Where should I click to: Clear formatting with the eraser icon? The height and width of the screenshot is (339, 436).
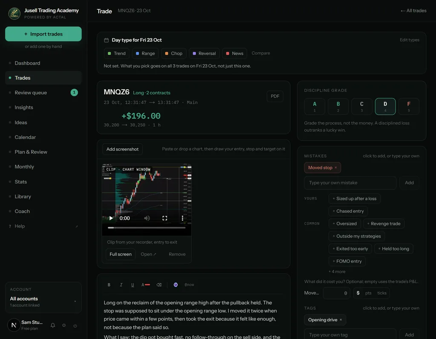pyautogui.click(x=159, y=285)
